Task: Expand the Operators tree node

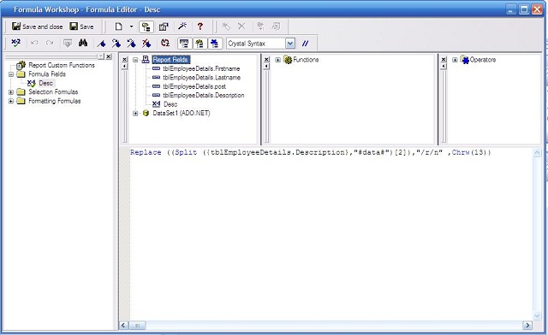Action: point(455,60)
